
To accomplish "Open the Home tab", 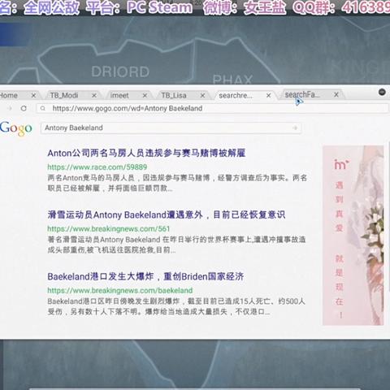I will click(x=9, y=95).
